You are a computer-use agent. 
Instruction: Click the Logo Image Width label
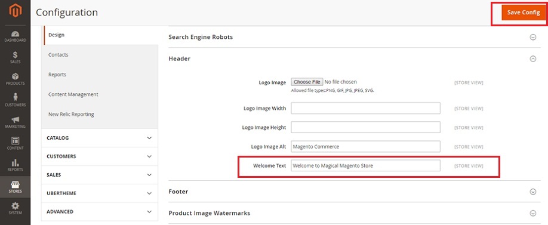[265, 108]
